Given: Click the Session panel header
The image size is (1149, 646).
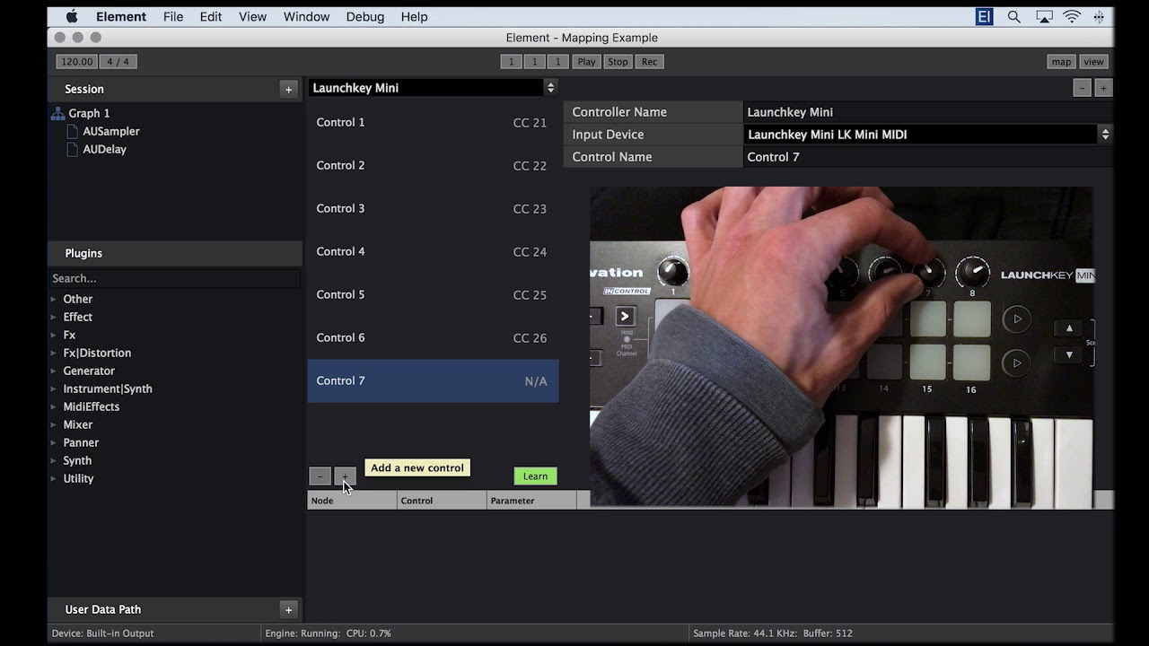Looking at the screenshot, I should [x=175, y=90].
